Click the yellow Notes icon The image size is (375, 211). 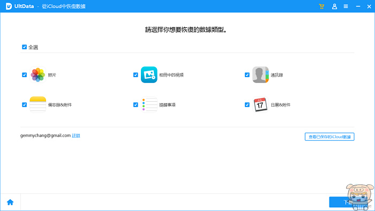(38, 104)
